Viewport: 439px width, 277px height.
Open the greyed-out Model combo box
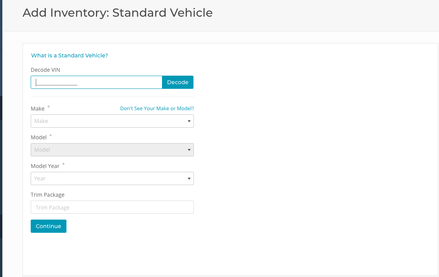point(109,150)
